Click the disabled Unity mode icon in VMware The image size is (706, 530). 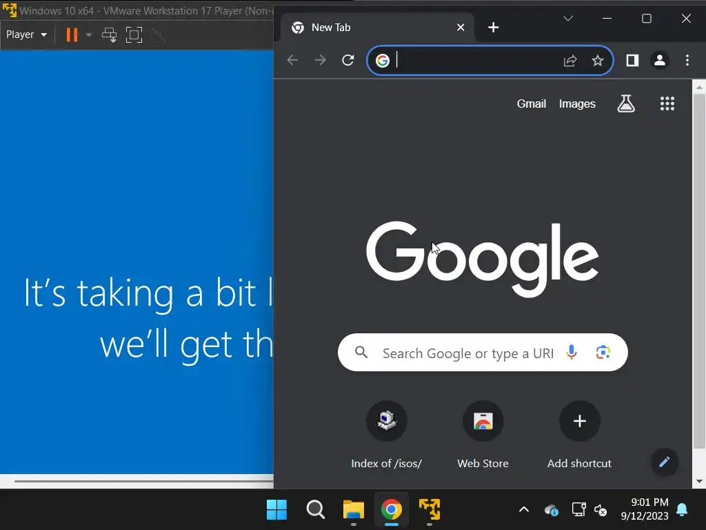(x=159, y=35)
